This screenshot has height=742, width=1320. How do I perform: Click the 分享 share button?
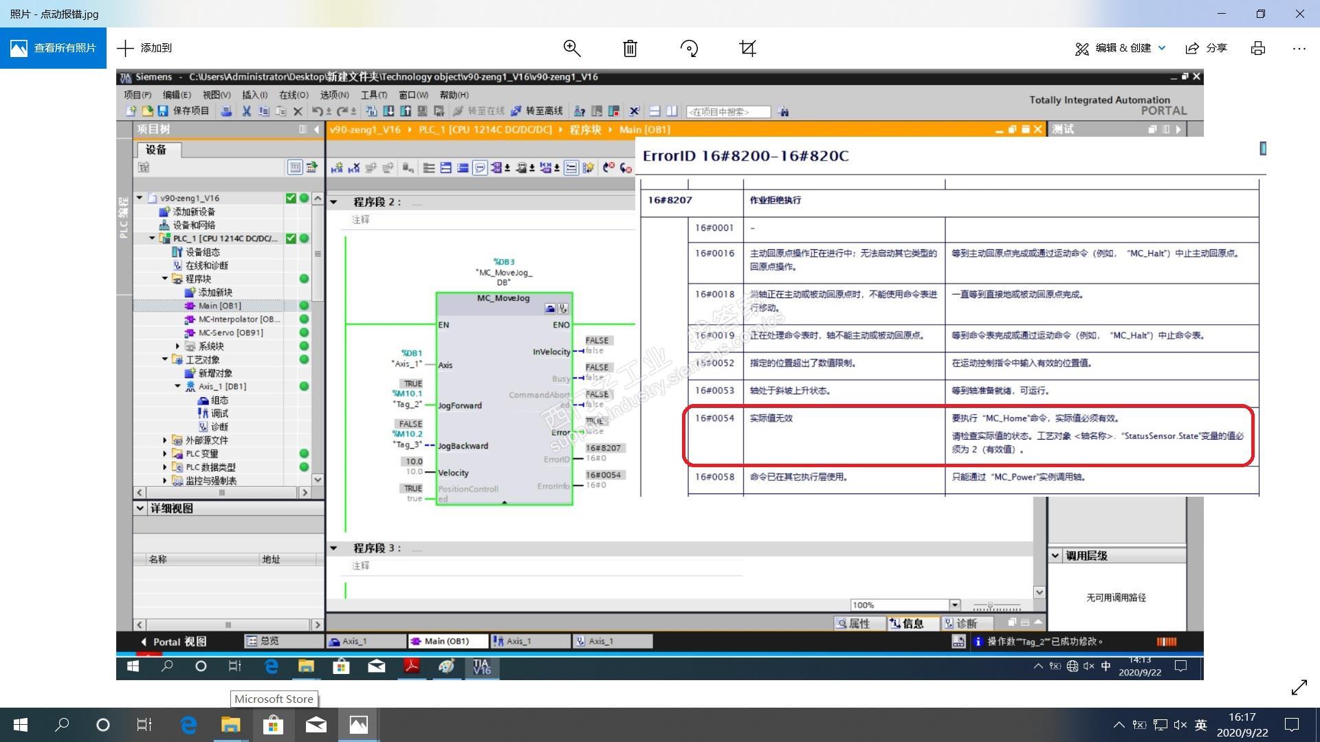pos(1207,48)
